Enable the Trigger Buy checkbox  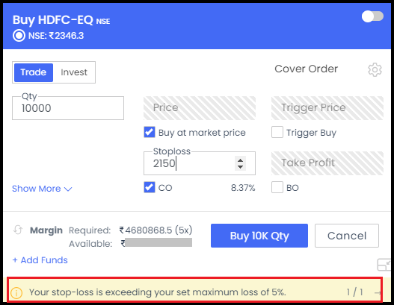coord(277,132)
